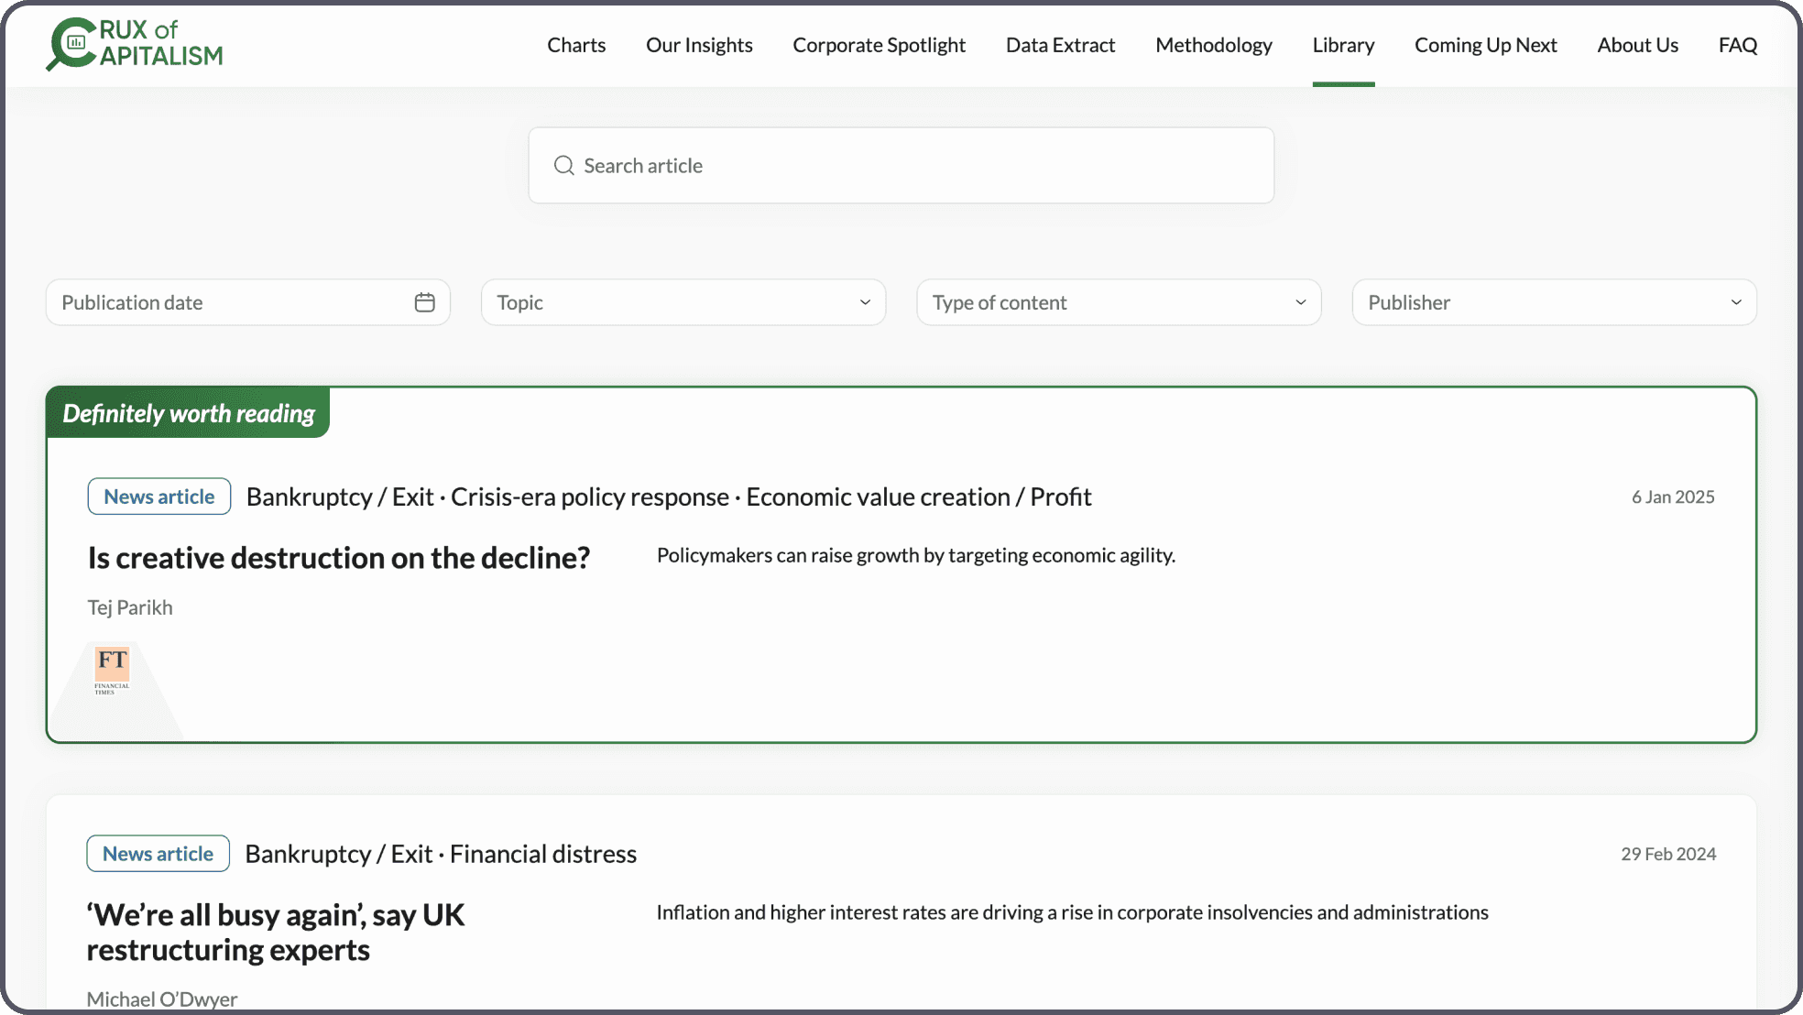The image size is (1803, 1015).
Task: Navigate to Data Extract
Action: tap(1060, 45)
